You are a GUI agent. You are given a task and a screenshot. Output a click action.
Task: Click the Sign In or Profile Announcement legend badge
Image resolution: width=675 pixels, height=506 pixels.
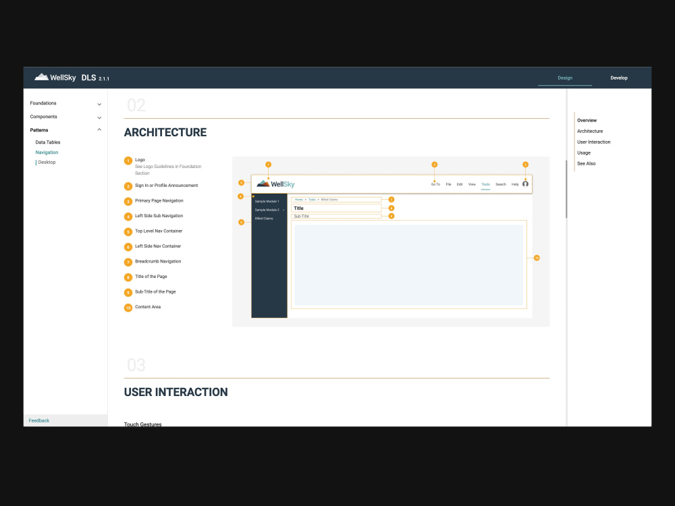point(128,186)
